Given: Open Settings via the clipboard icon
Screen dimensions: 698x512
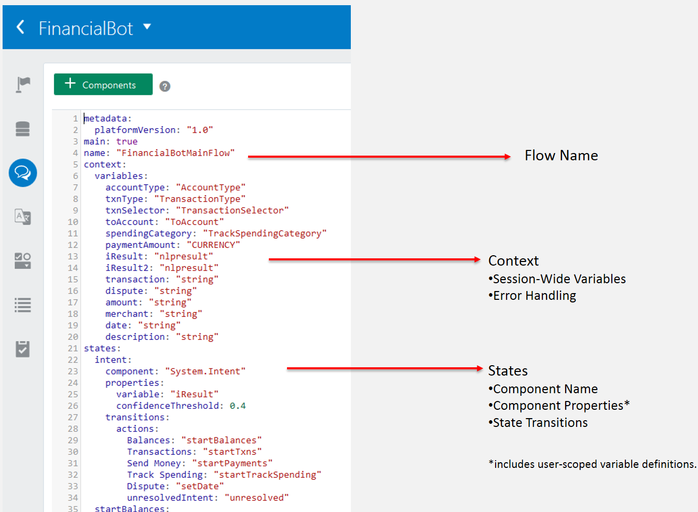Looking at the screenshot, I should 22,349.
